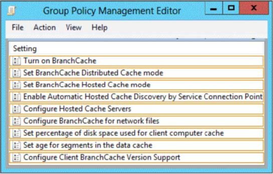273x174 pixels.
Task: Click the icon beside Enable Automatic Hosted Cache Discovery
Action: [x=17, y=97]
